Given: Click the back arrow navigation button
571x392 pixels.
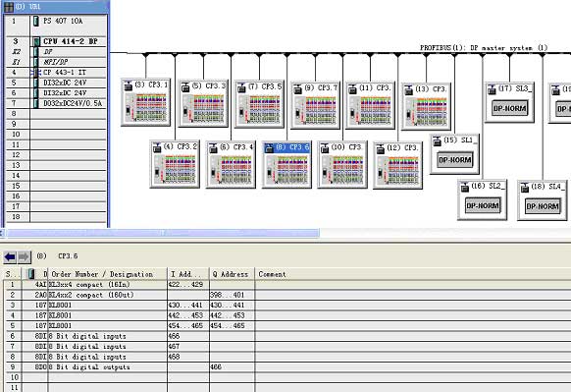Looking at the screenshot, I should [10, 257].
